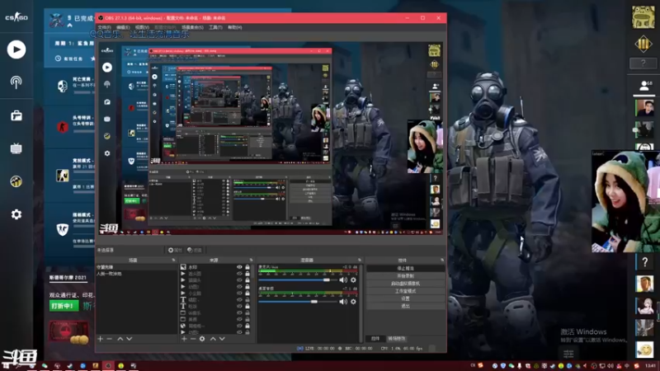Viewport: 660px width, 371px height.
Task: Open the CS:GO watch TV icon
Action: [x=16, y=148]
